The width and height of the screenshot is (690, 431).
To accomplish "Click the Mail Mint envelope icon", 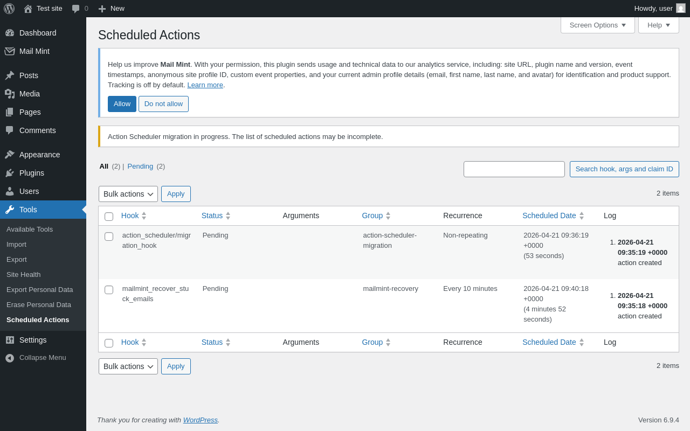I will pyautogui.click(x=10, y=51).
